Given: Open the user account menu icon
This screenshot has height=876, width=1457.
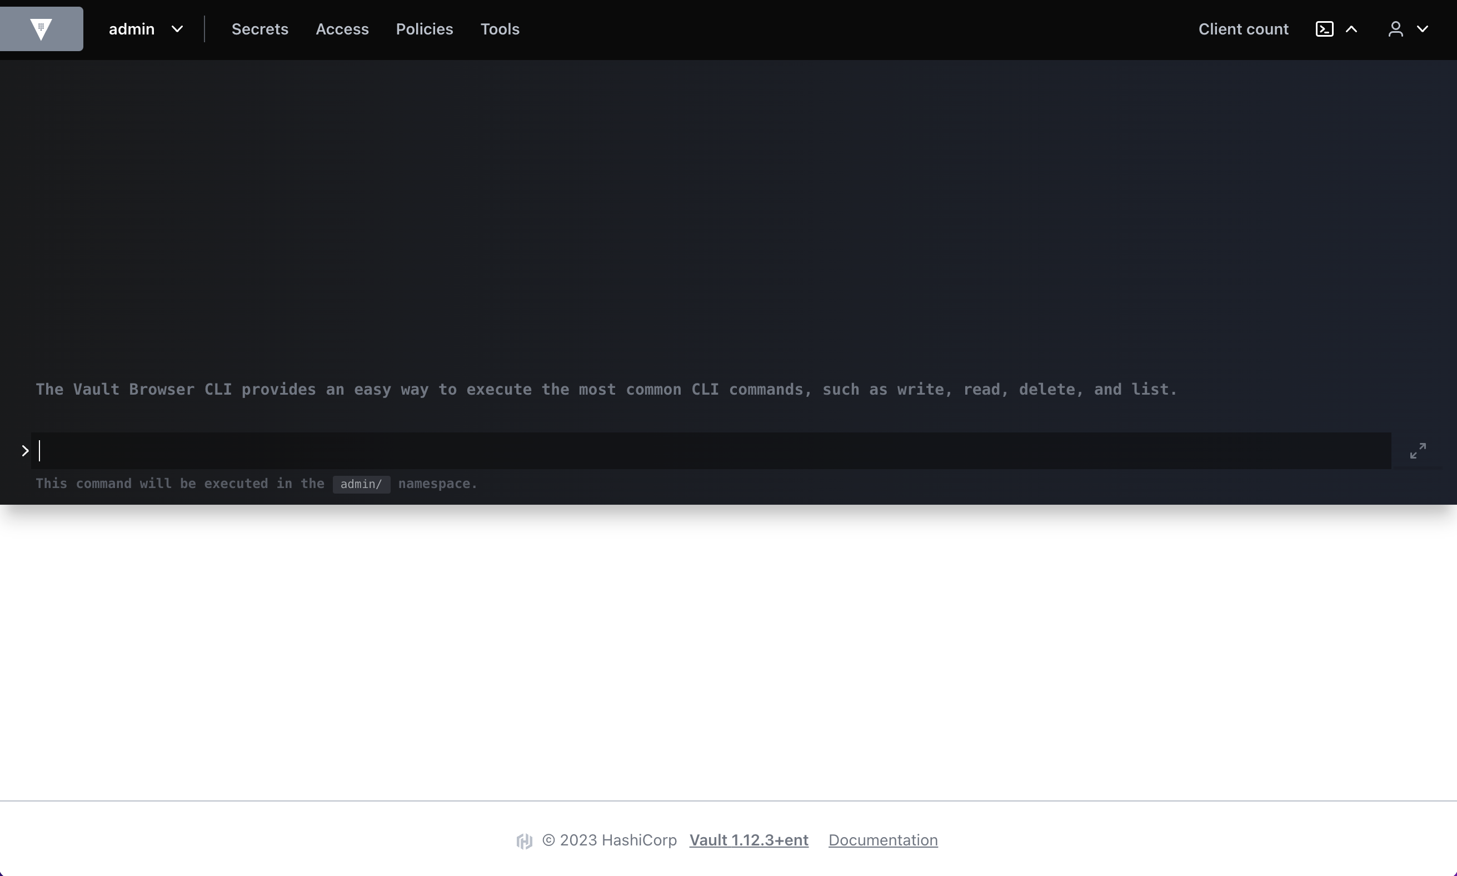Looking at the screenshot, I should coord(1395,29).
